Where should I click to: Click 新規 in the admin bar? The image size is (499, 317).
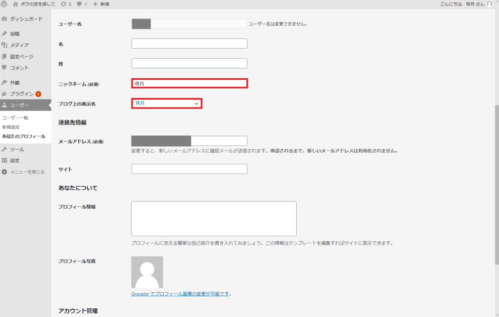pyautogui.click(x=105, y=4)
